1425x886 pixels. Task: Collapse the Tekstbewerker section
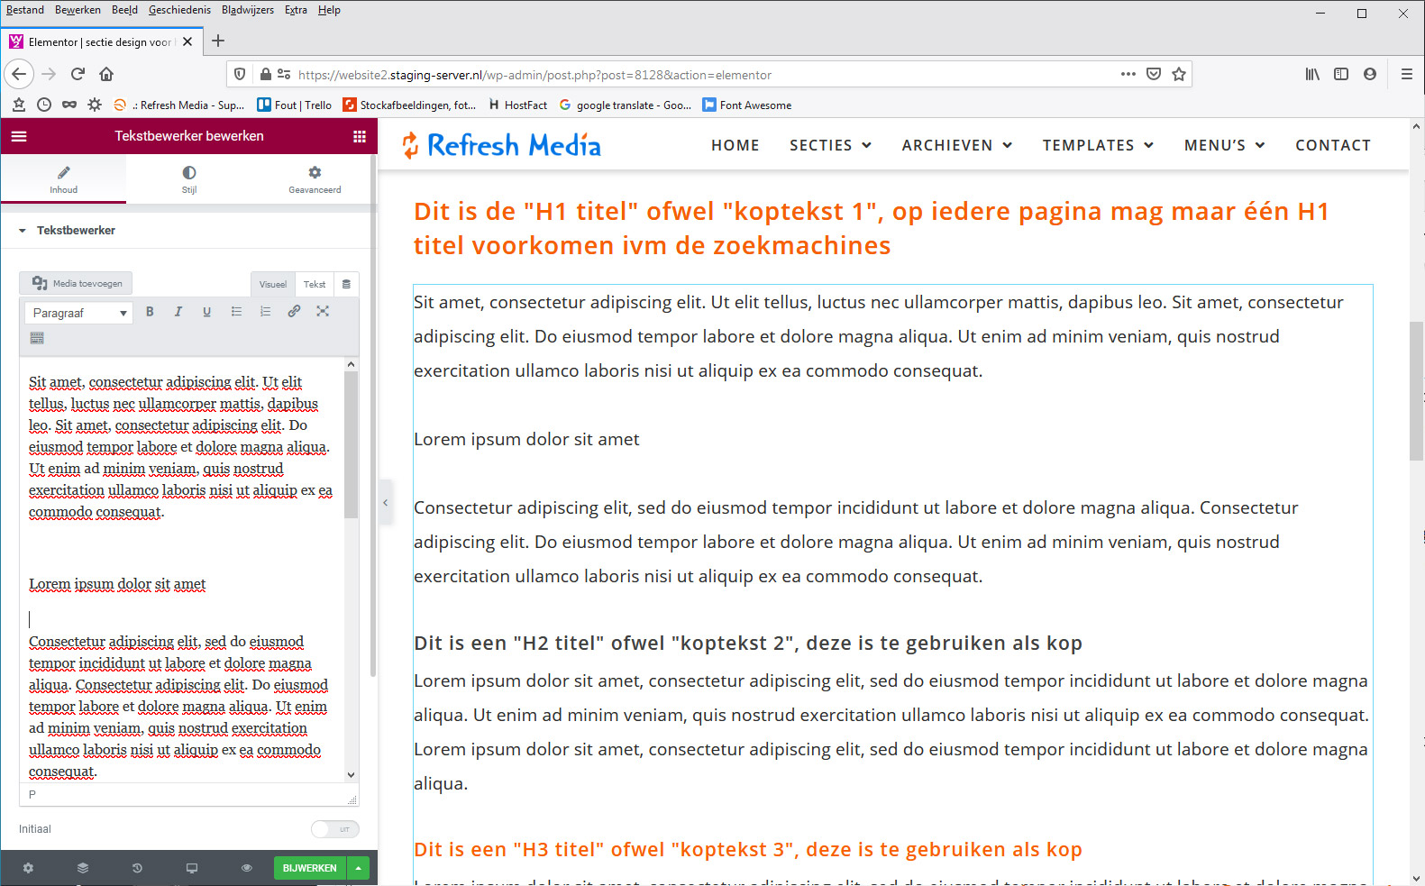pos(23,231)
